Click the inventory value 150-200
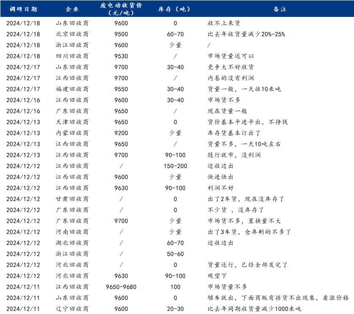 (175, 166)
